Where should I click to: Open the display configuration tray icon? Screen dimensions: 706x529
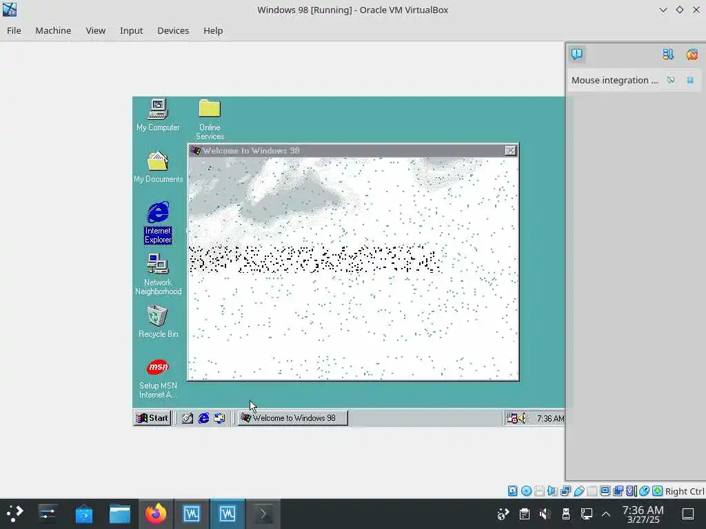pos(587,514)
